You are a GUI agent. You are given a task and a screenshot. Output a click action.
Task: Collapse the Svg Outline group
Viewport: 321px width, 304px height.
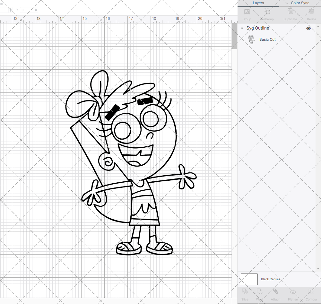[x=242, y=28]
